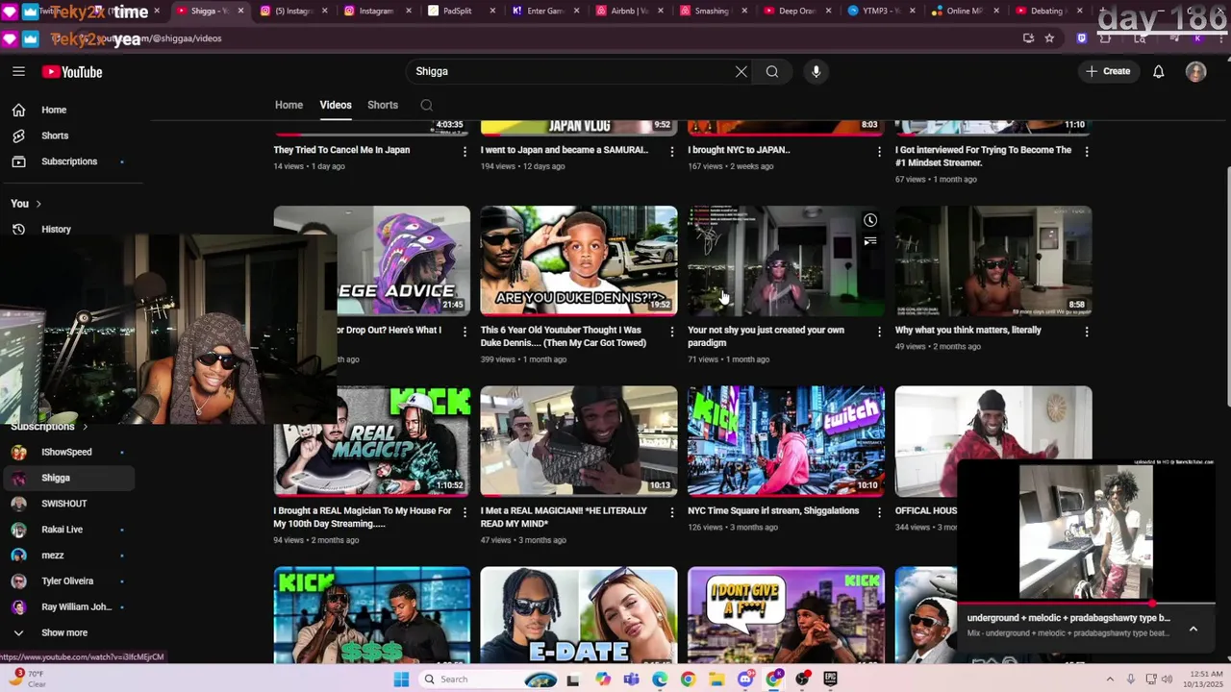Clear the Shigga search text

pos(741,71)
